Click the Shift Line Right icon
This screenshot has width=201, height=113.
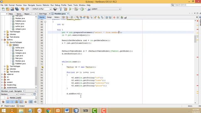(x=110, y=17)
